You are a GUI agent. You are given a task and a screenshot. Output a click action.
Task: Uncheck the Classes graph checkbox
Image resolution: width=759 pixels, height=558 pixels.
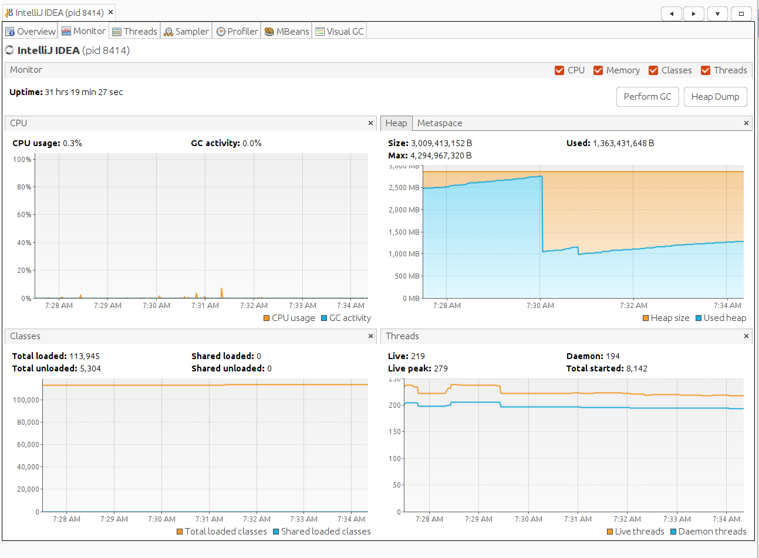[x=653, y=70]
